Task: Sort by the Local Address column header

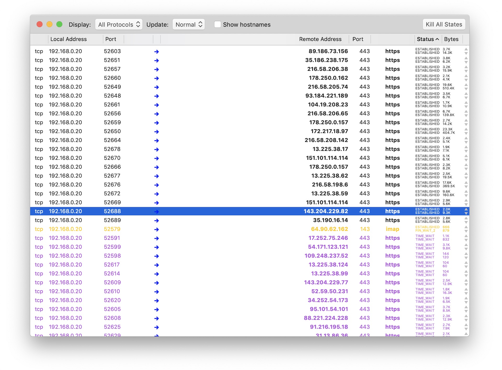Action: pos(69,39)
